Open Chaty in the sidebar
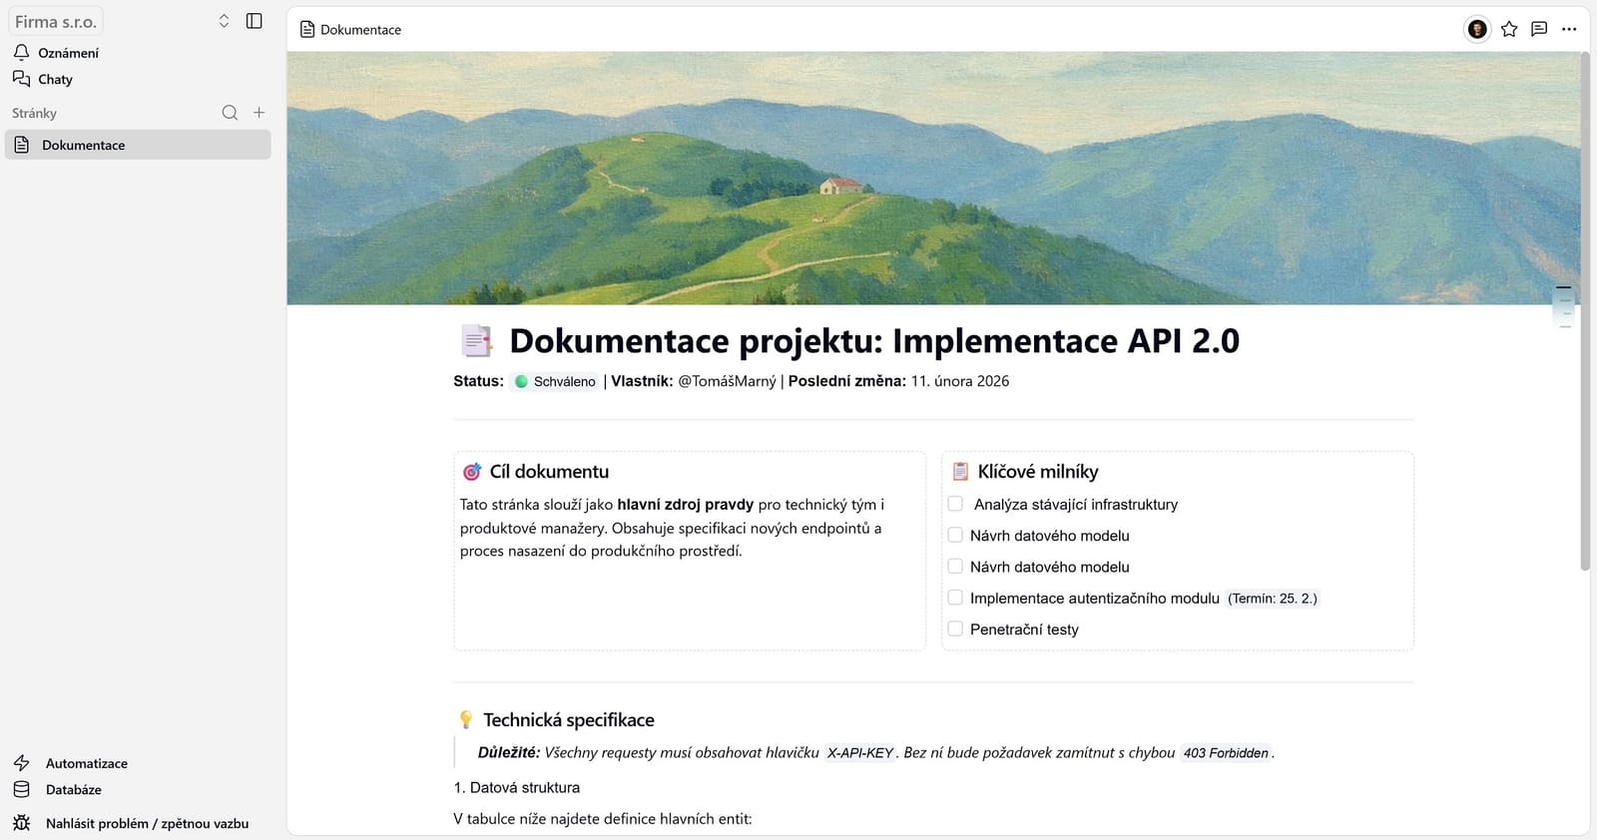This screenshot has width=1597, height=840. click(x=55, y=79)
